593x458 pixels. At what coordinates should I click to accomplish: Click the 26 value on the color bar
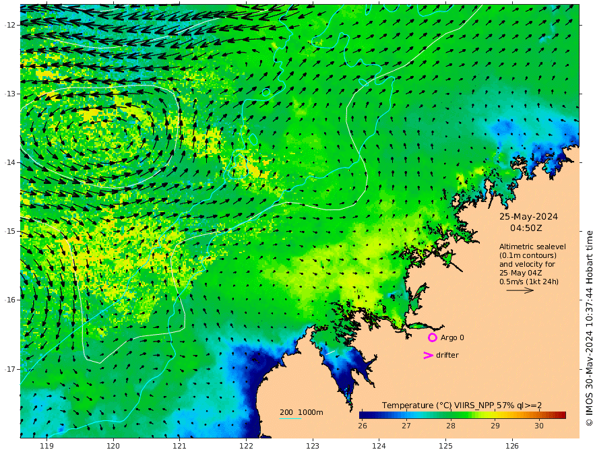[x=363, y=426]
